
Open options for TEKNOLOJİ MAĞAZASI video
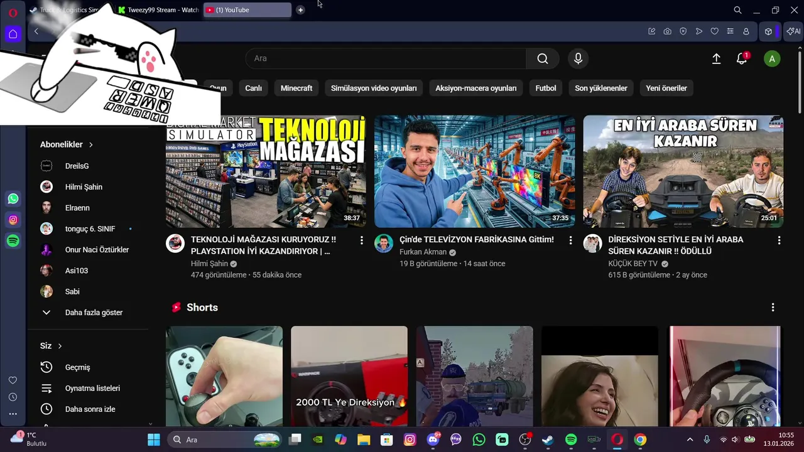[x=361, y=240]
